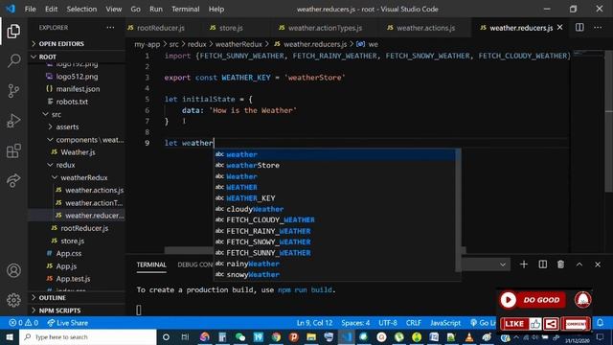Screen dimensions: 613x345
Task: Maximize the terminal panel with caret
Action: pos(579,264)
